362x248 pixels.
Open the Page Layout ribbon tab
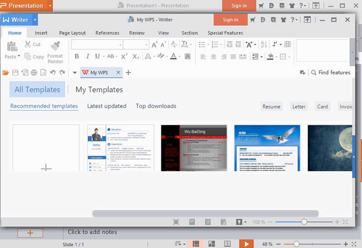[72, 33]
